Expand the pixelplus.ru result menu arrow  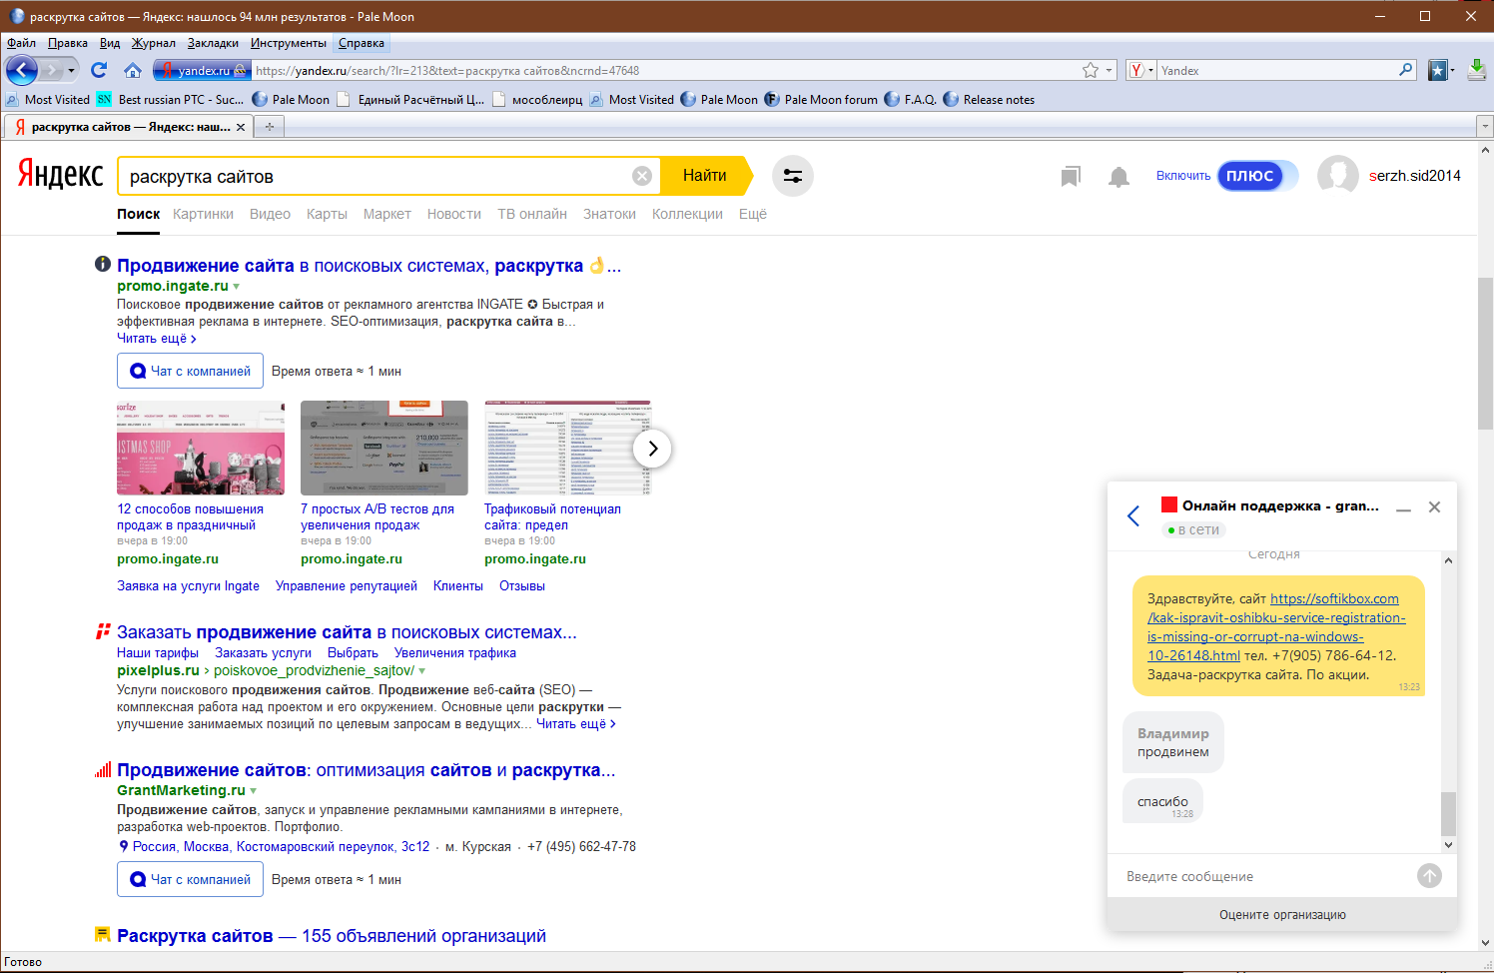422,671
